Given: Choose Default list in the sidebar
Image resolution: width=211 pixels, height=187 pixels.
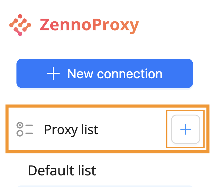Looking at the screenshot, I should pyautogui.click(x=62, y=170).
